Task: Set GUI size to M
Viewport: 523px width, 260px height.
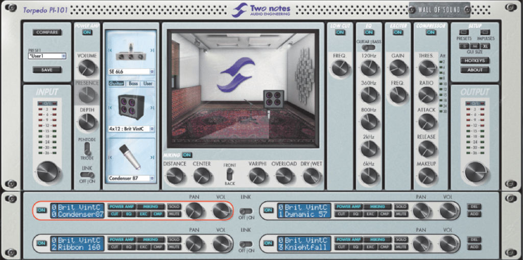Action: coord(475,46)
